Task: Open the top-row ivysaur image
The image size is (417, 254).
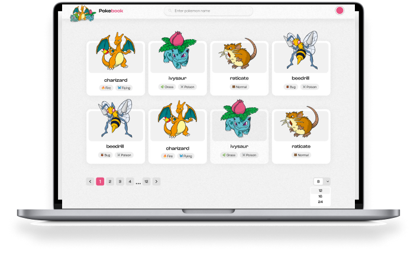Action: [177, 50]
